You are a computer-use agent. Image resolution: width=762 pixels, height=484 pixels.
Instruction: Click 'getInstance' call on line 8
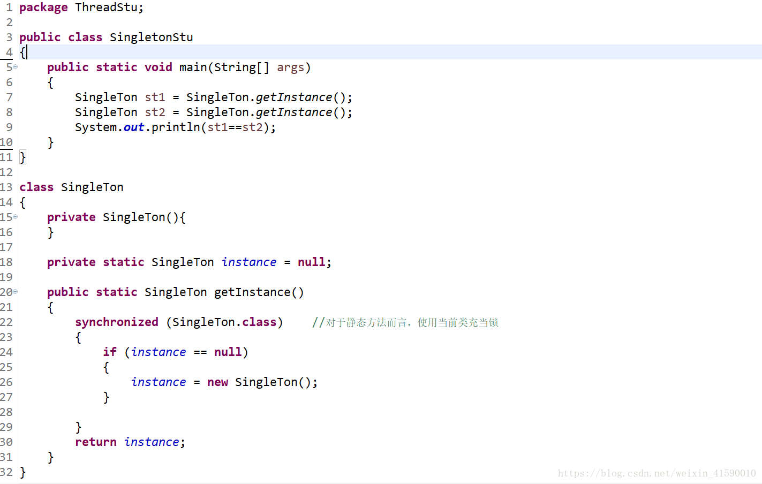pos(294,112)
